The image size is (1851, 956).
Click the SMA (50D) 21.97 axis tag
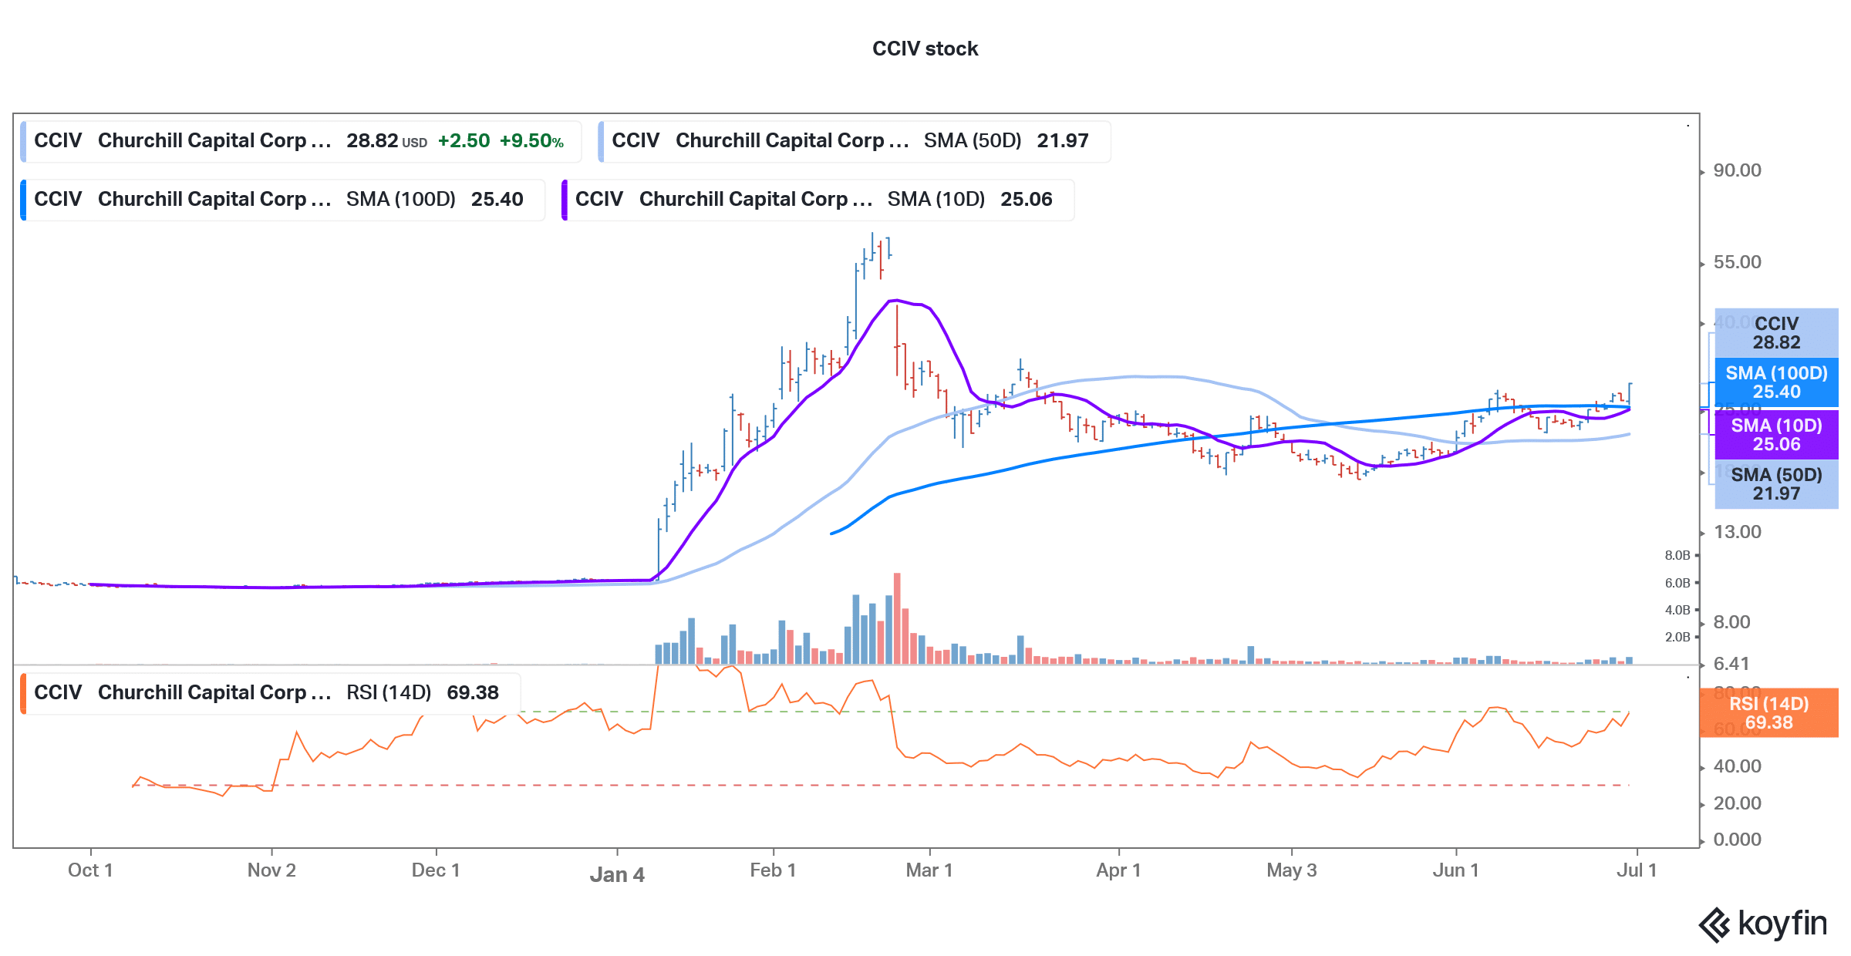pos(1776,484)
